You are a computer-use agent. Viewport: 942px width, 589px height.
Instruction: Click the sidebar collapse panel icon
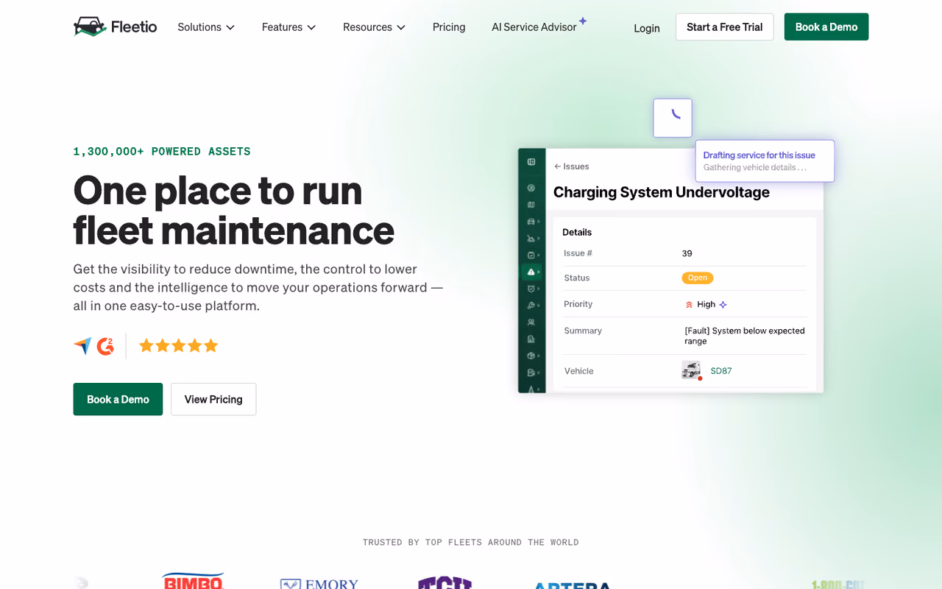531,162
